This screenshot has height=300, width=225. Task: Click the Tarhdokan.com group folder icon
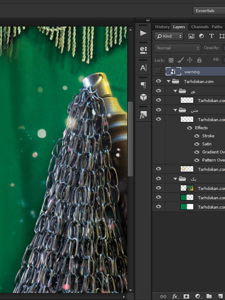click(176, 81)
